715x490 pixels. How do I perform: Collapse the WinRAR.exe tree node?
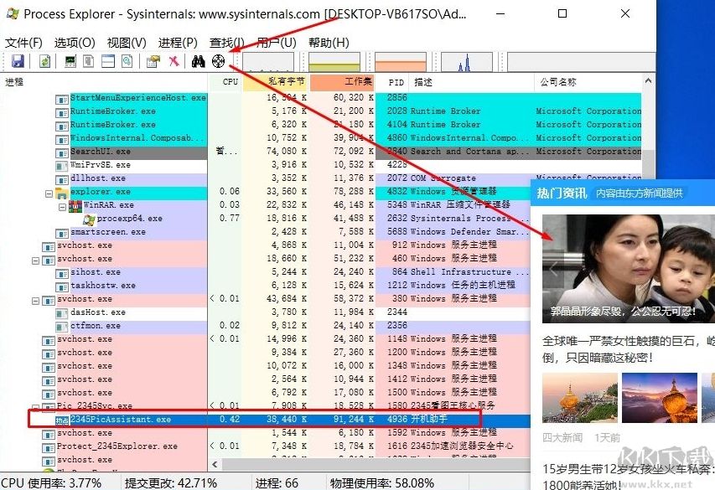(63, 208)
